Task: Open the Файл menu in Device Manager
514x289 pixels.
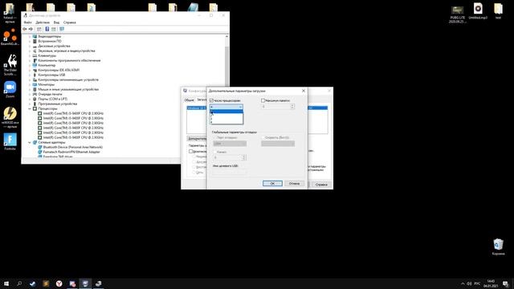Action: pyautogui.click(x=28, y=22)
